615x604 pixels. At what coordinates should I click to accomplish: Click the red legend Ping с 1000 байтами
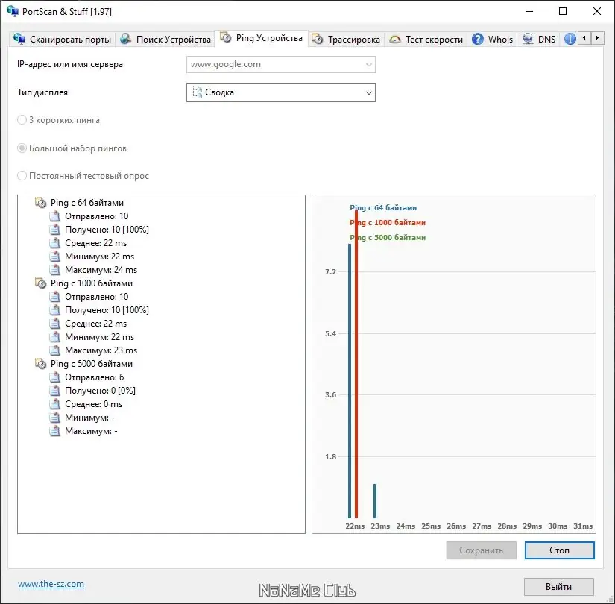point(388,222)
